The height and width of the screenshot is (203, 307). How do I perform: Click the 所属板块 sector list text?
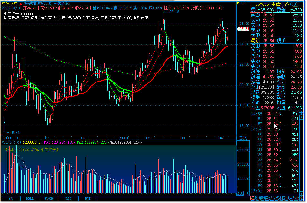pos(76,18)
